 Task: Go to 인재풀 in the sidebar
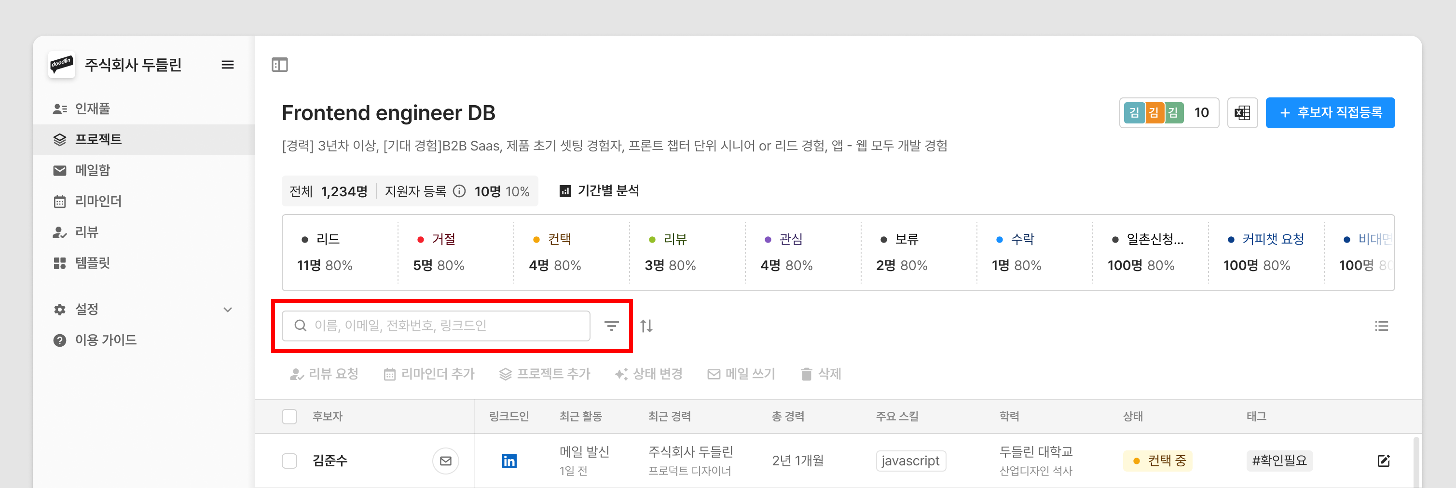click(93, 108)
